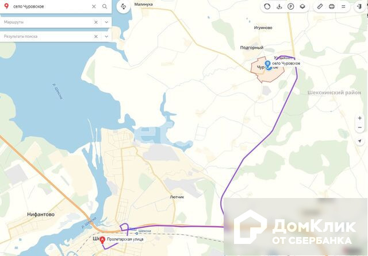Viewport: 368px width, 256px height.
Task: Click the red marker A on Пролетарская улица
Action: coord(102,240)
